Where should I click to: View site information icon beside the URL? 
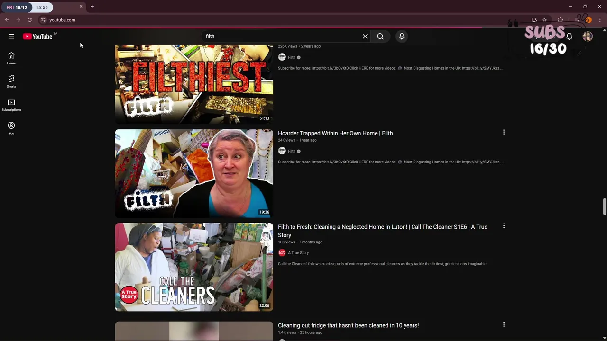coord(43,20)
